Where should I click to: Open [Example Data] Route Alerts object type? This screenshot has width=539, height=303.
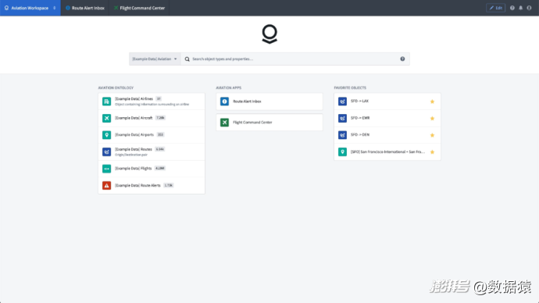pyautogui.click(x=152, y=186)
